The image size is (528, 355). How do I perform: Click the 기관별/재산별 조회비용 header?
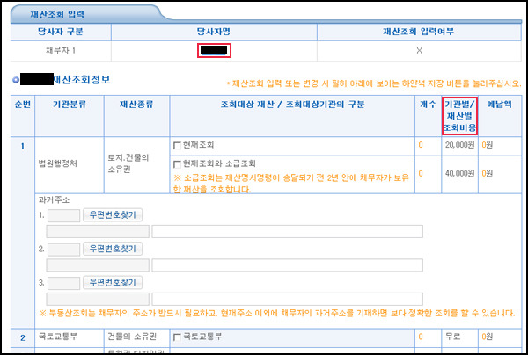pos(459,116)
